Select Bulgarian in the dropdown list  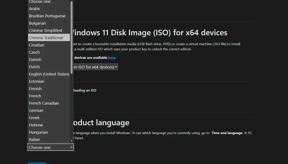pos(49,23)
